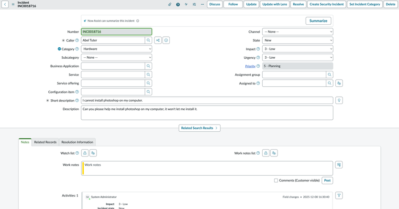
Task: Click the Caller lookup magnifier icon
Action: (148, 41)
